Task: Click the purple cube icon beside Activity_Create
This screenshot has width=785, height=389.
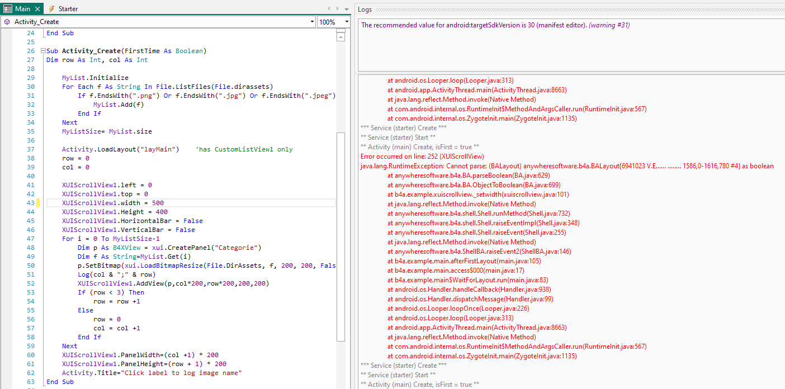Action: 7,22
